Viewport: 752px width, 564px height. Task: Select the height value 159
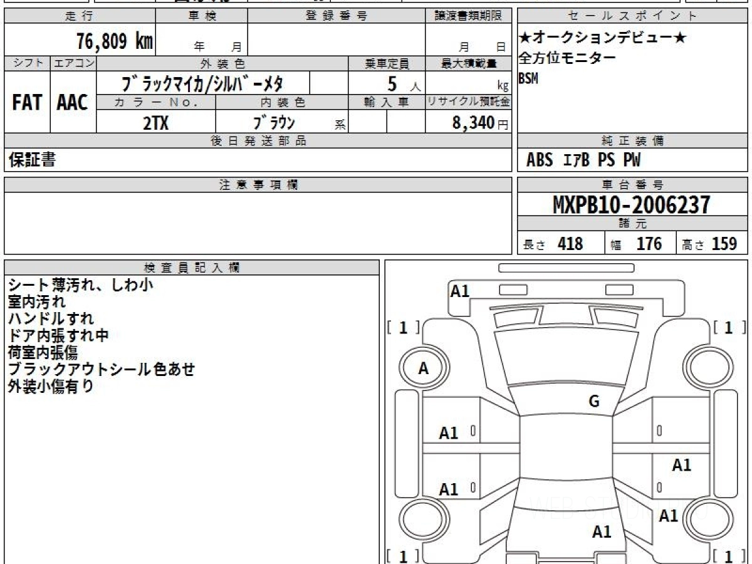click(724, 243)
